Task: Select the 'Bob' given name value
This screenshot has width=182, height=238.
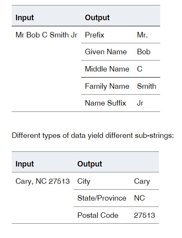Action: coord(144,52)
